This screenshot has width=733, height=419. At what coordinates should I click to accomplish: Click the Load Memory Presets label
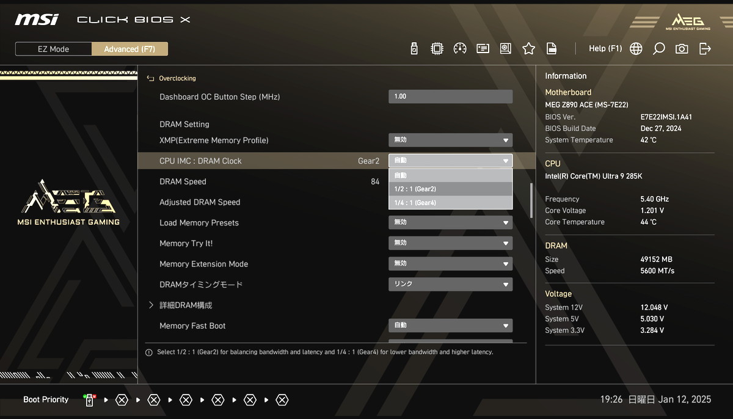point(199,223)
